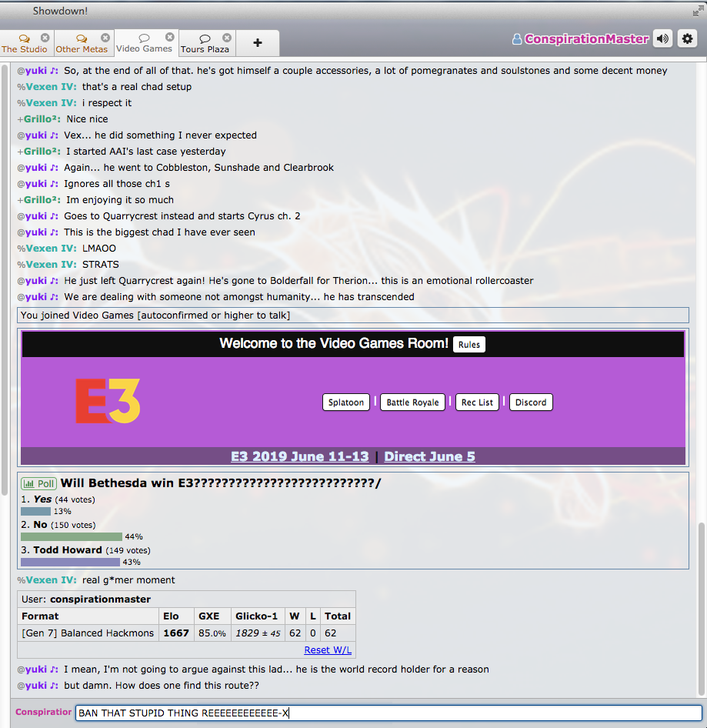
Task: Click the Todd Howard poll result bar
Action: pyautogui.click(x=70, y=563)
